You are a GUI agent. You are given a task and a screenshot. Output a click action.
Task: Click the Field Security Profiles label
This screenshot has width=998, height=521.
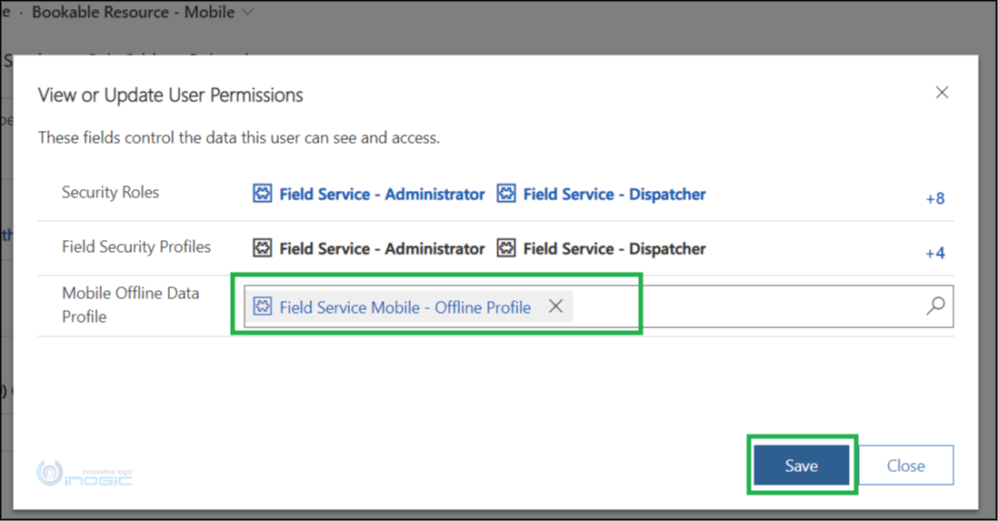pos(136,247)
